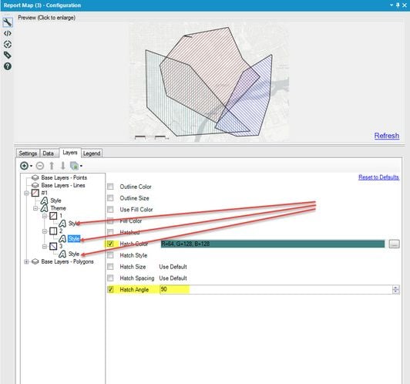Screen dimensions: 410x384
Task: Collapse the Theme tree node
Action: click(35, 208)
